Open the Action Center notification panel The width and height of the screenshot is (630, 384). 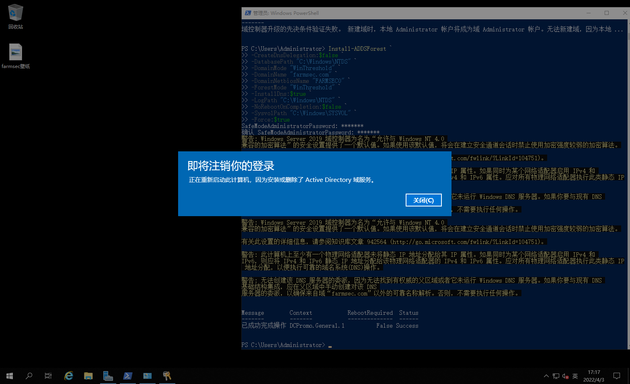(617, 376)
